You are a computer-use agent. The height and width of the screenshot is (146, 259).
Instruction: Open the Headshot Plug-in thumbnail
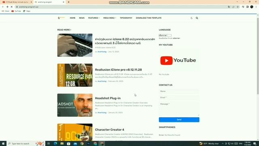(75, 105)
